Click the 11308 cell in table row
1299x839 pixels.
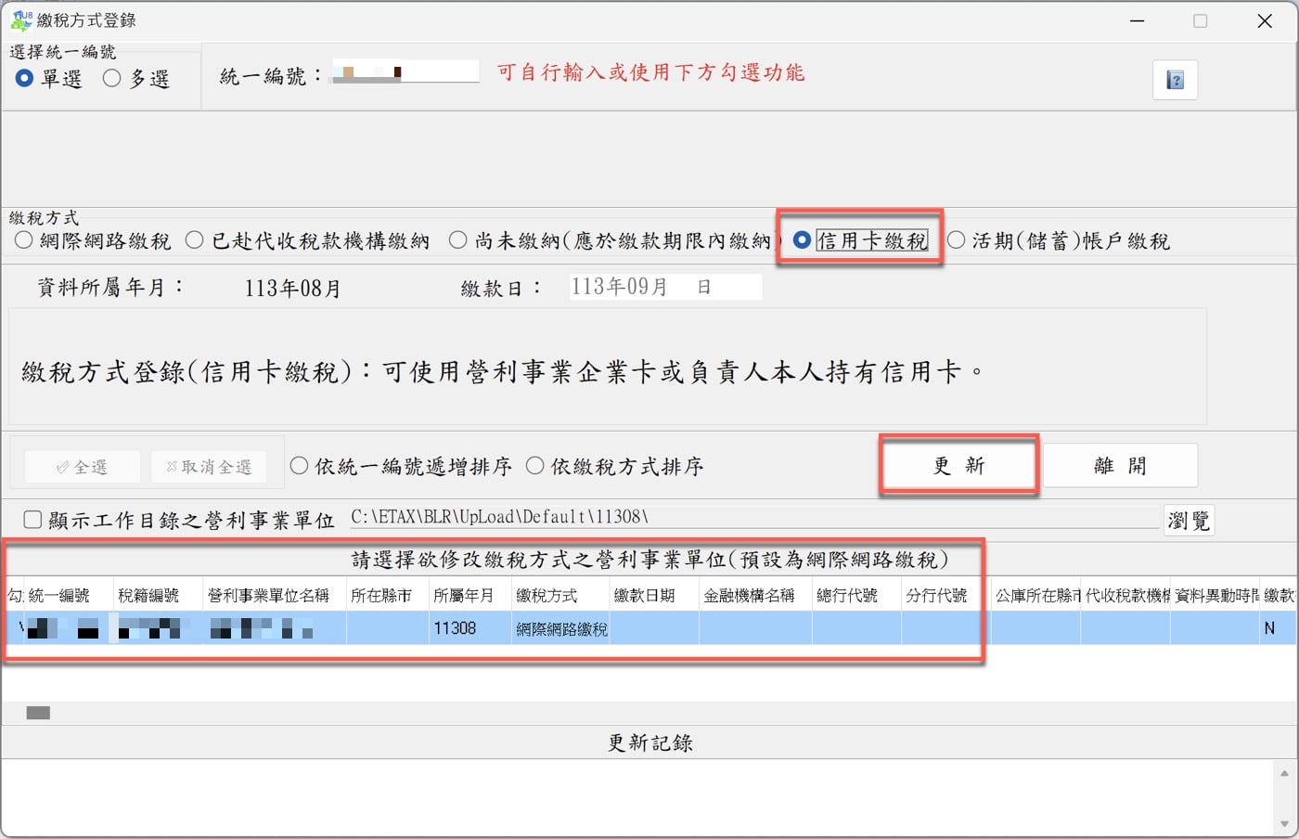469,628
